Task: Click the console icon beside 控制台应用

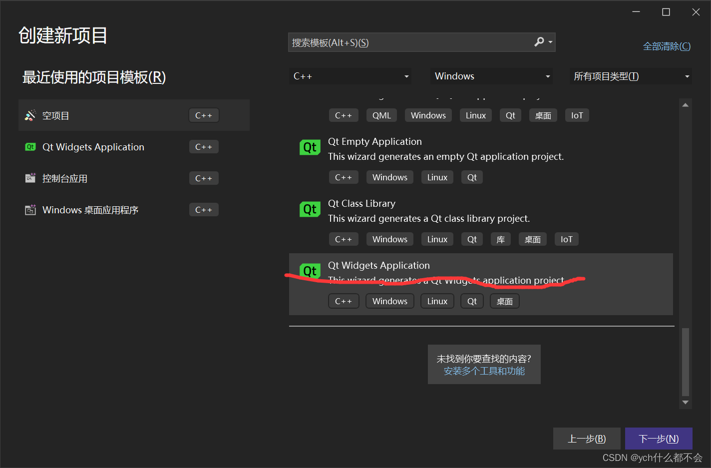Action: pyautogui.click(x=30, y=178)
